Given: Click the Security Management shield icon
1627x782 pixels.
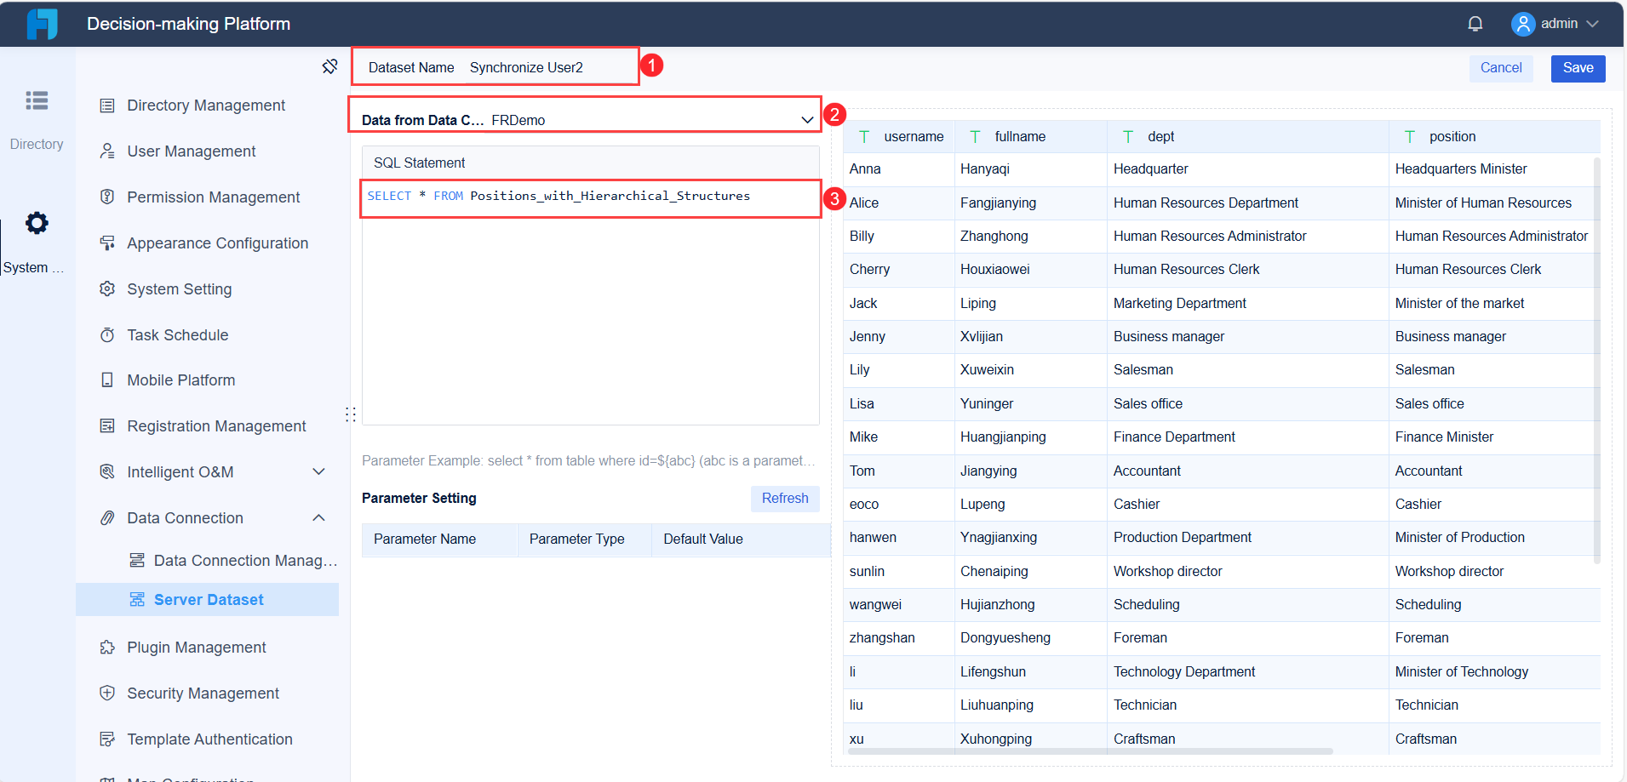Looking at the screenshot, I should (107, 693).
